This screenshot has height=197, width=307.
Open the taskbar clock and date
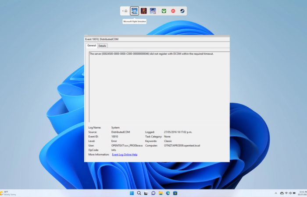pyautogui.click(x=303, y=193)
